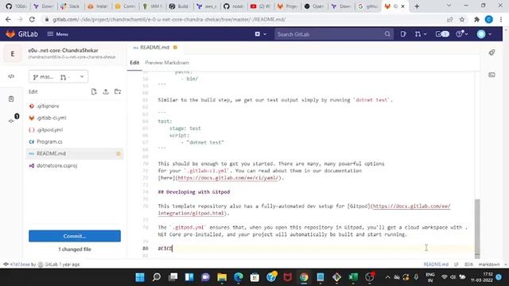The height and width of the screenshot is (286, 509).
Task: Select the Edit activity icon
Action: 11,76
